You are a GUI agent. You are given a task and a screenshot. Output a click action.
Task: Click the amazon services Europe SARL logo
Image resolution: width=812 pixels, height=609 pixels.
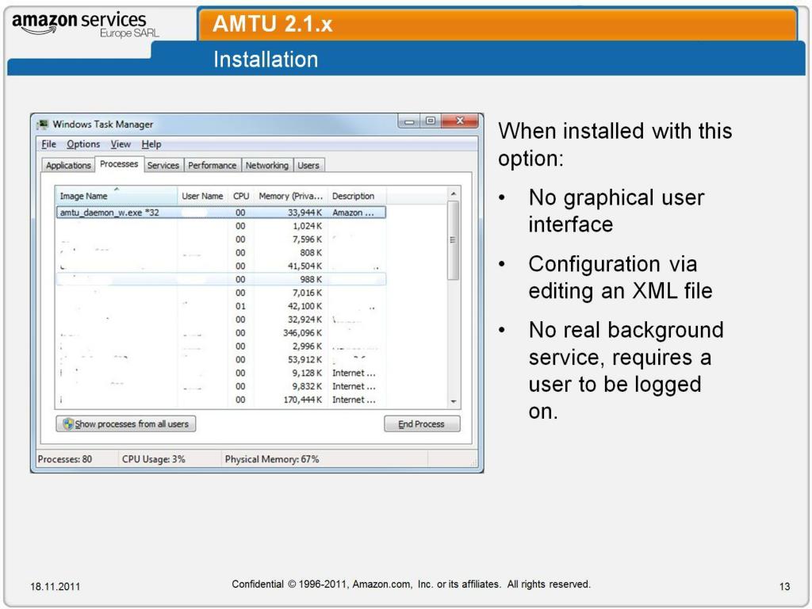(86, 24)
